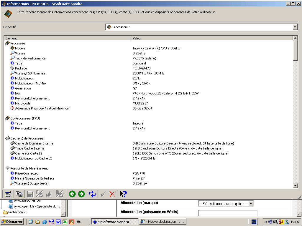Click the ZoneAlarm ZA tray icon
Screen dimensions: 302x226
281,222
